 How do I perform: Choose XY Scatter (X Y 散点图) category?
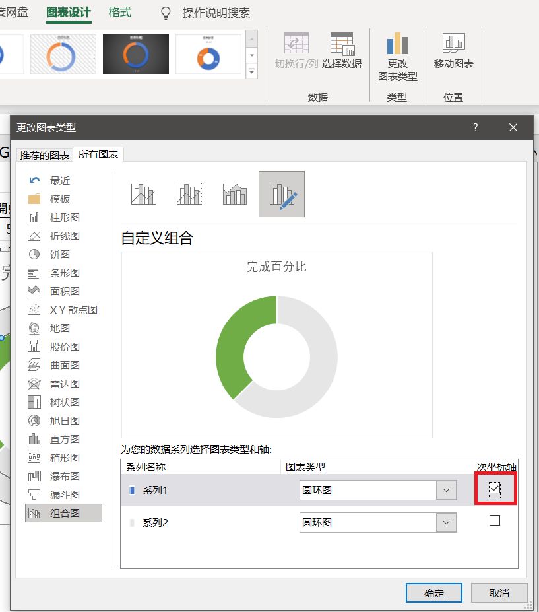[x=63, y=310]
